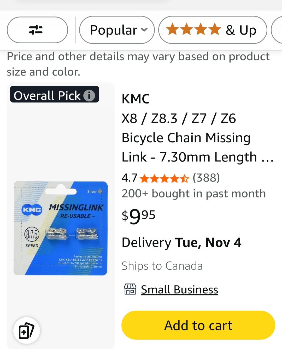Tap the KMC brand name
This screenshot has width=282, height=349.
[x=136, y=99]
